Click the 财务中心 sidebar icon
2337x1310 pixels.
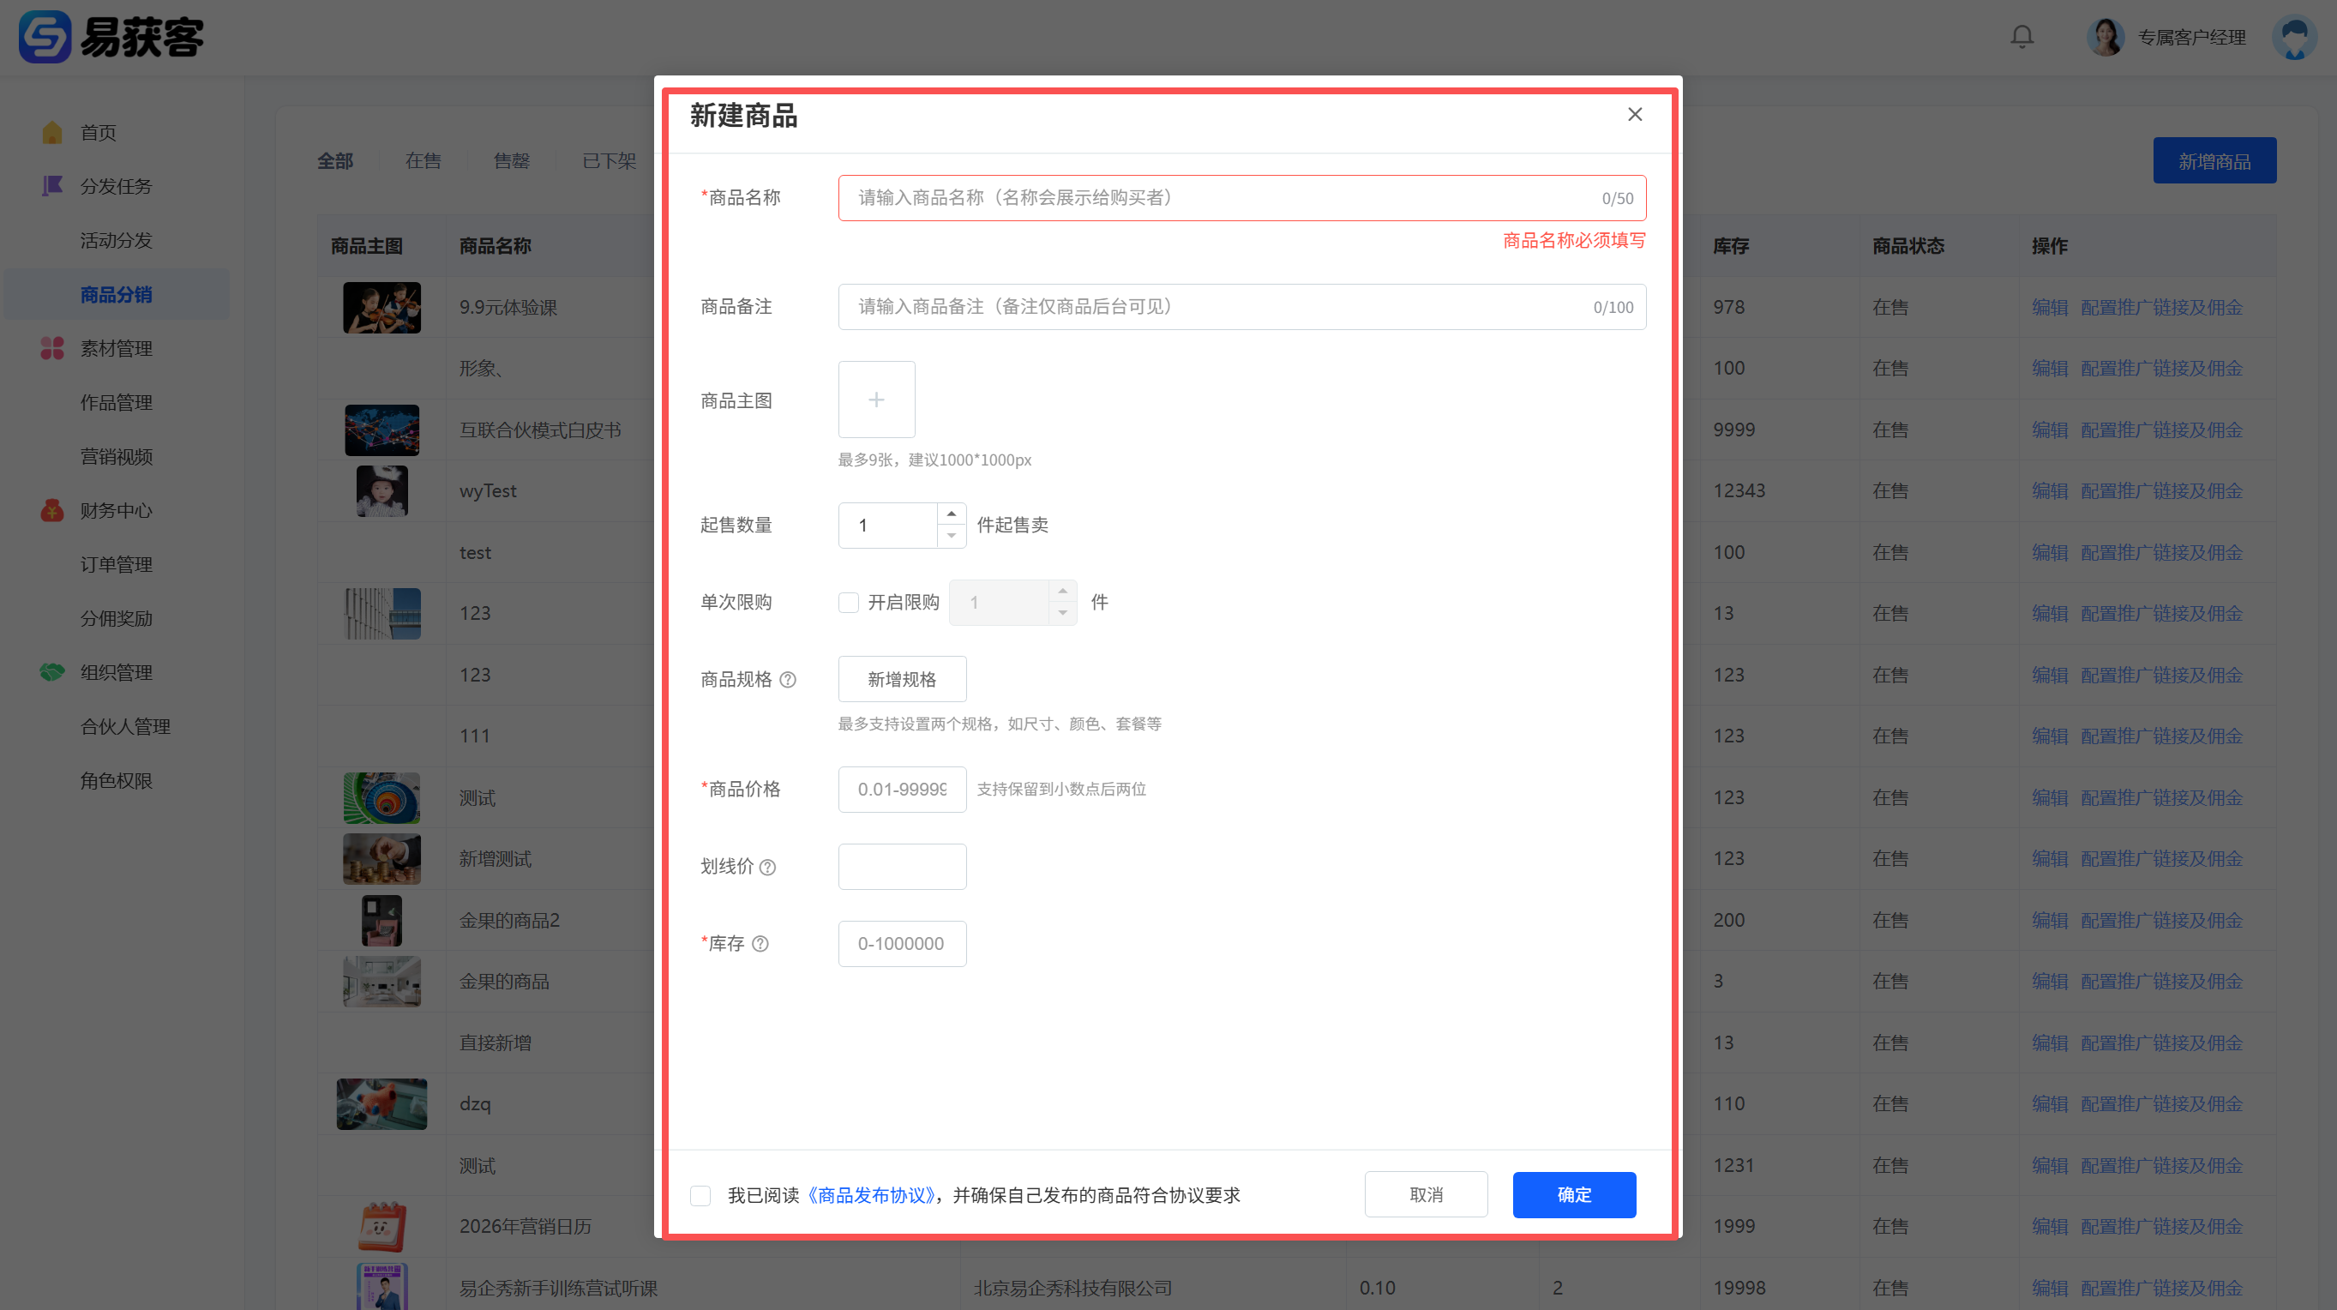(x=51, y=511)
